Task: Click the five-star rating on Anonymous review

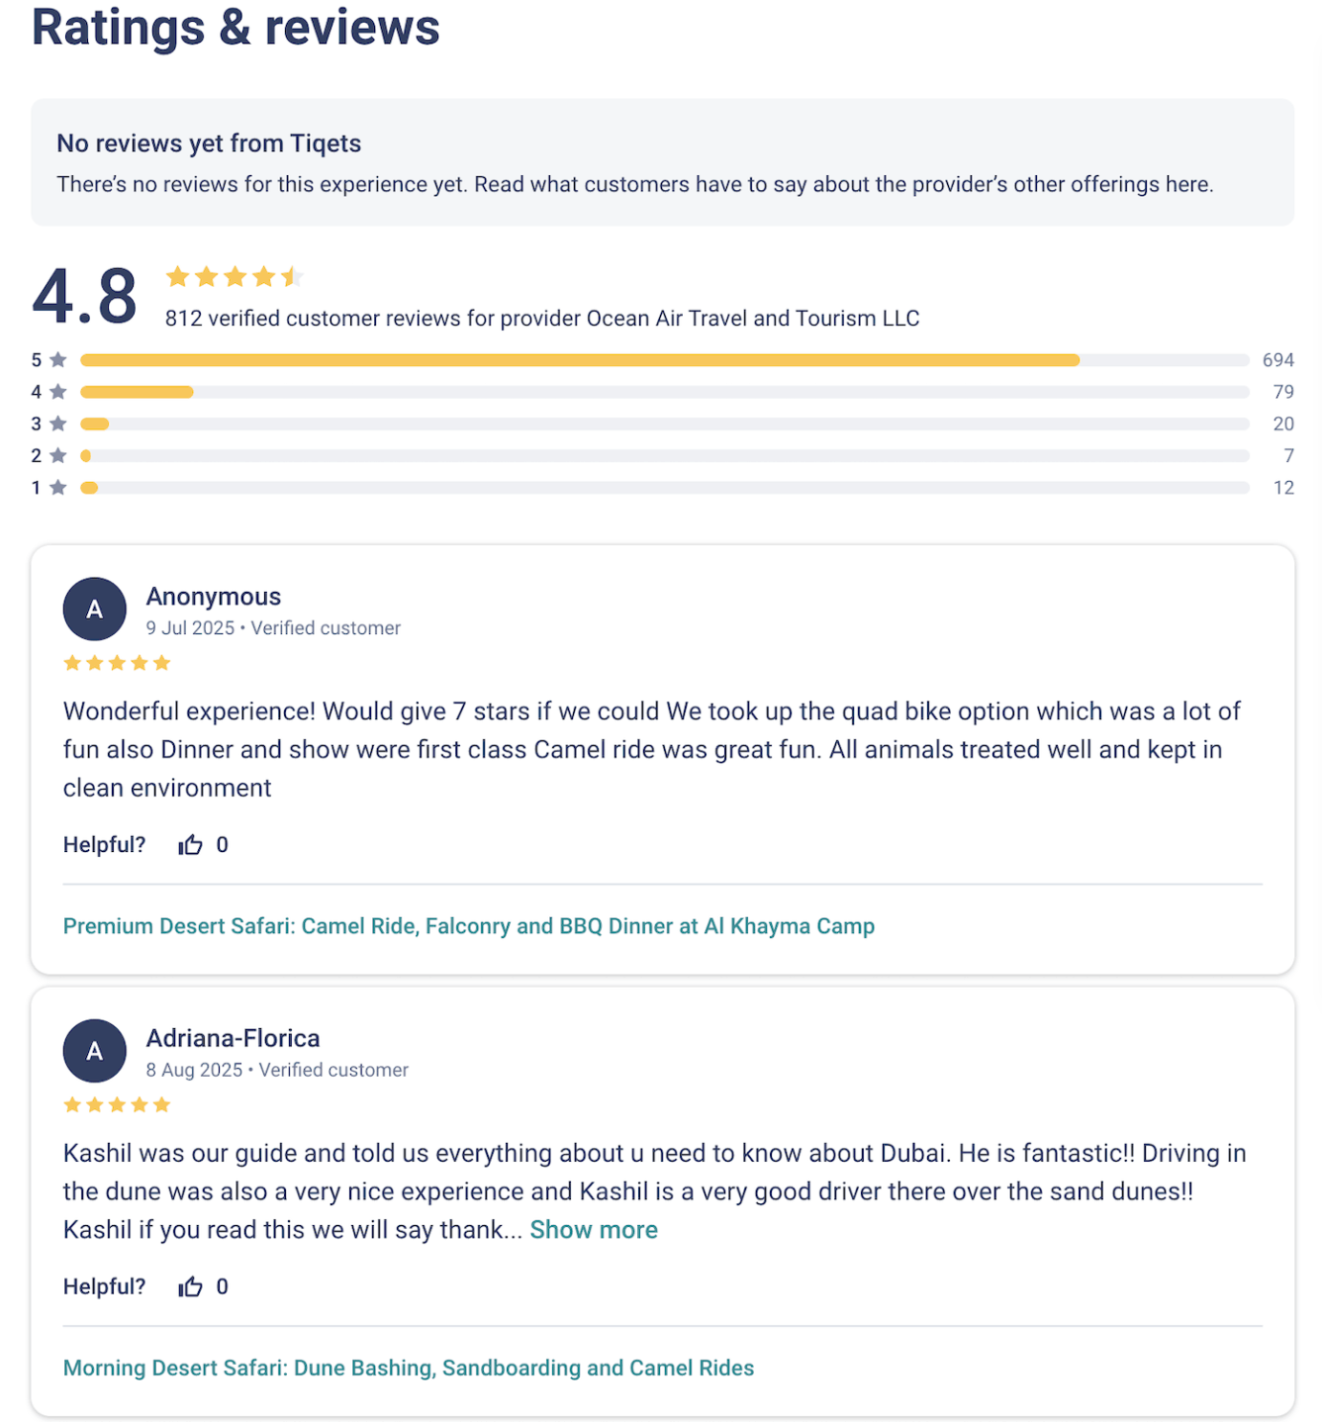Action: [117, 663]
